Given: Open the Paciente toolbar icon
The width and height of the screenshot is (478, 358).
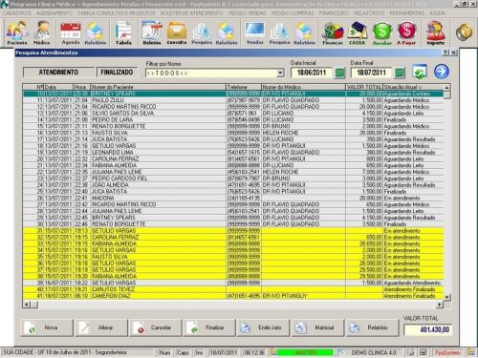Looking at the screenshot, I should point(17,32).
